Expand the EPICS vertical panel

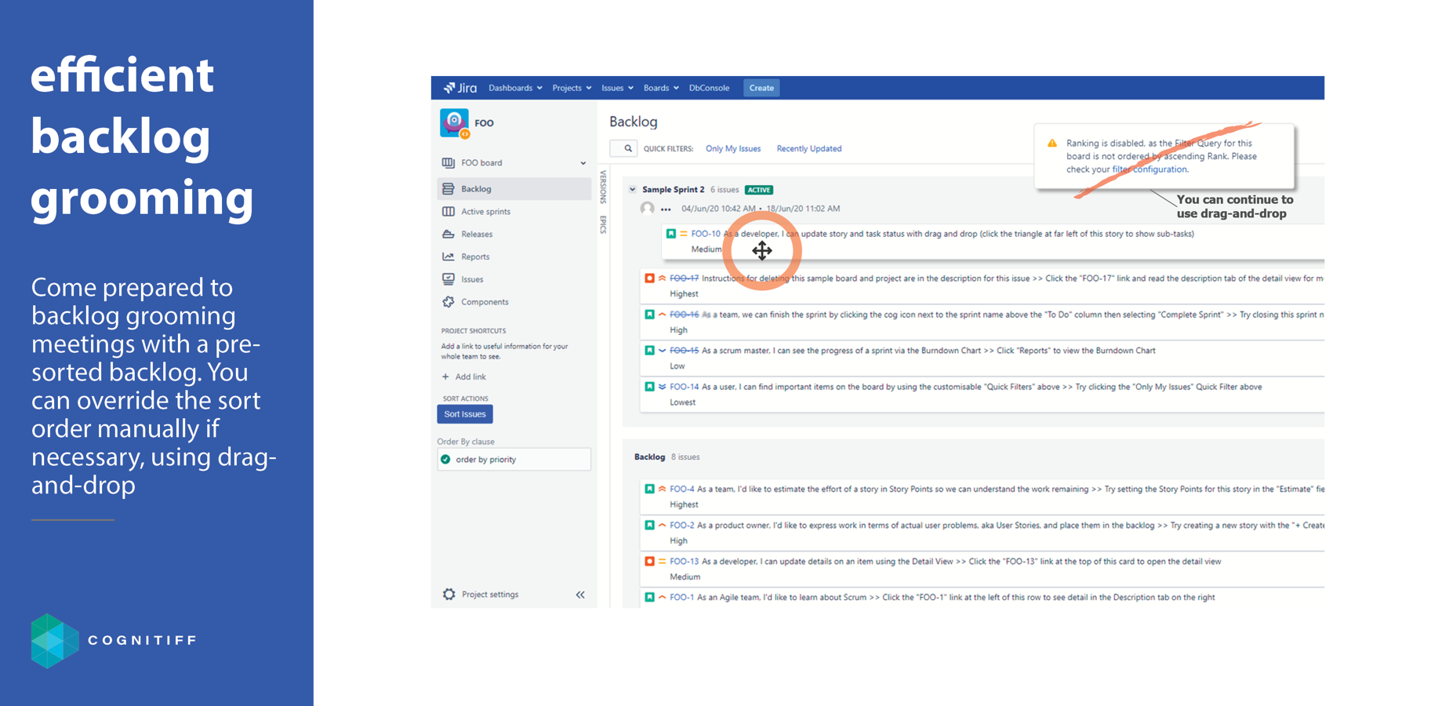(x=603, y=224)
